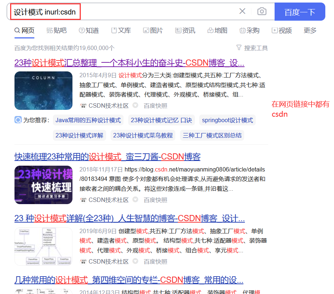Click the date 2018年11月17日 in second snippet
This screenshot has height=294, width=334.
[x=101, y=170]
